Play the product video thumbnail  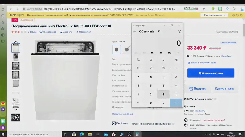point(16,117)
